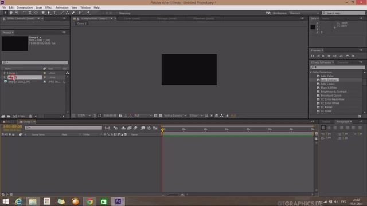Open the Composition menu

pyautogui.click(x=25, y=7)
